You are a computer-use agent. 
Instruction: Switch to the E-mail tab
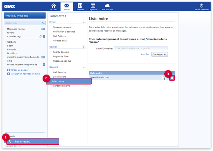click(x=67, y=7)
